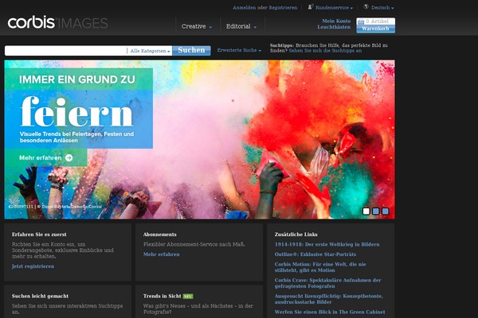Click 'Zusätzliche Links' heading

coord(296,235)
